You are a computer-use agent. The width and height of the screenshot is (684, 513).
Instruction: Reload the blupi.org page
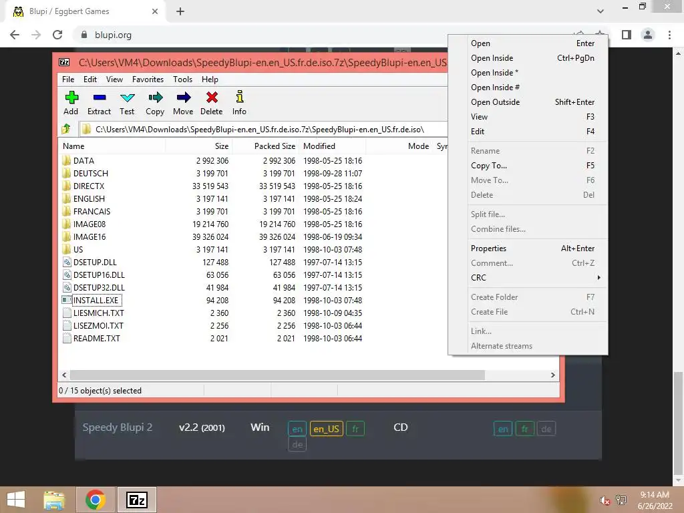point(57,35)
